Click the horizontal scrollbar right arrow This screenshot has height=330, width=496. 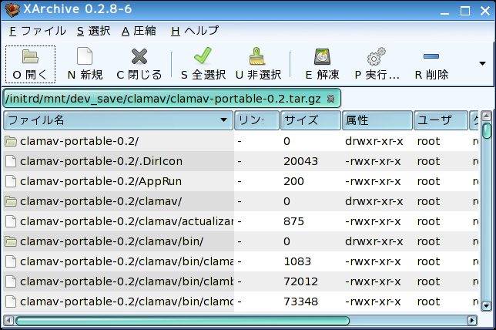pyautogui.click(x=472, y=321)
